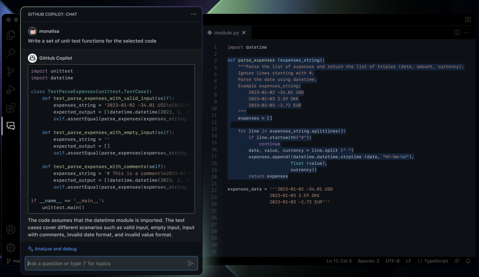This screenshot has height=277, width=479.
Task: Open the Explorer files icon in activity bar
Action: [x=11, y=35]
